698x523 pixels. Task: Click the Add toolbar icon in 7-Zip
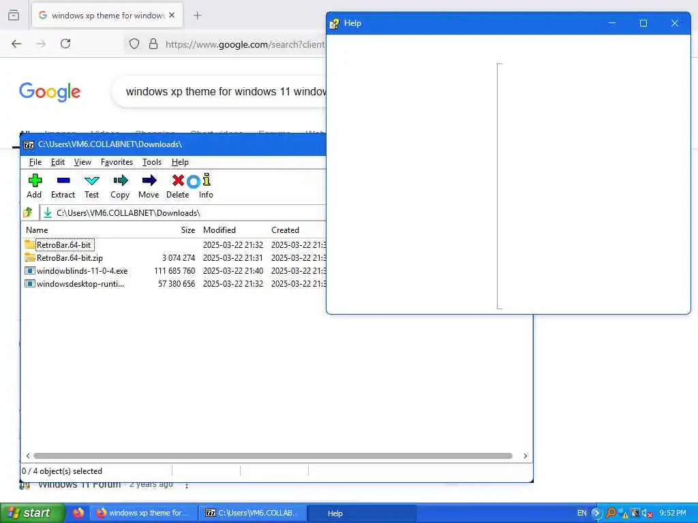(x=35, y=180)
